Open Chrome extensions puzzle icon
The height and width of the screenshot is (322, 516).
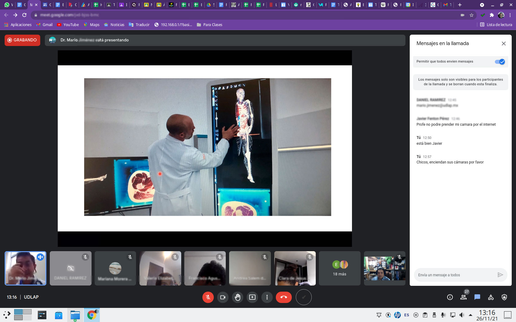pos(492,15)
